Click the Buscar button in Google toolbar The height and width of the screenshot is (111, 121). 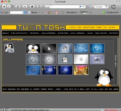pyautogui.click(x=33, y=12)
